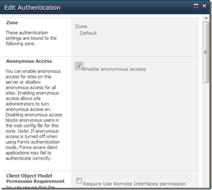Select the bold Zone section heading
This screenshot has height=190, width=212.
coord(12,23)
